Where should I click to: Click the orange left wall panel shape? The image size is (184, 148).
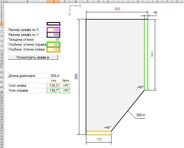tap(99, 133)
